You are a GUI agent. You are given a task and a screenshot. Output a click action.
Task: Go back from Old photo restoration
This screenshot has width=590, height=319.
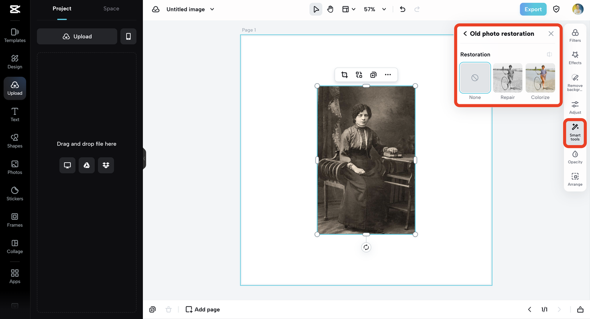pyautogui.click(x=465, y=34)
